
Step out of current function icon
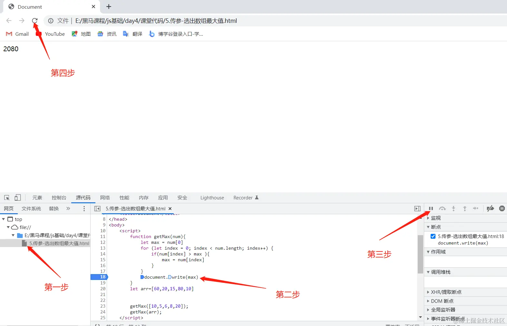point(465,209)
